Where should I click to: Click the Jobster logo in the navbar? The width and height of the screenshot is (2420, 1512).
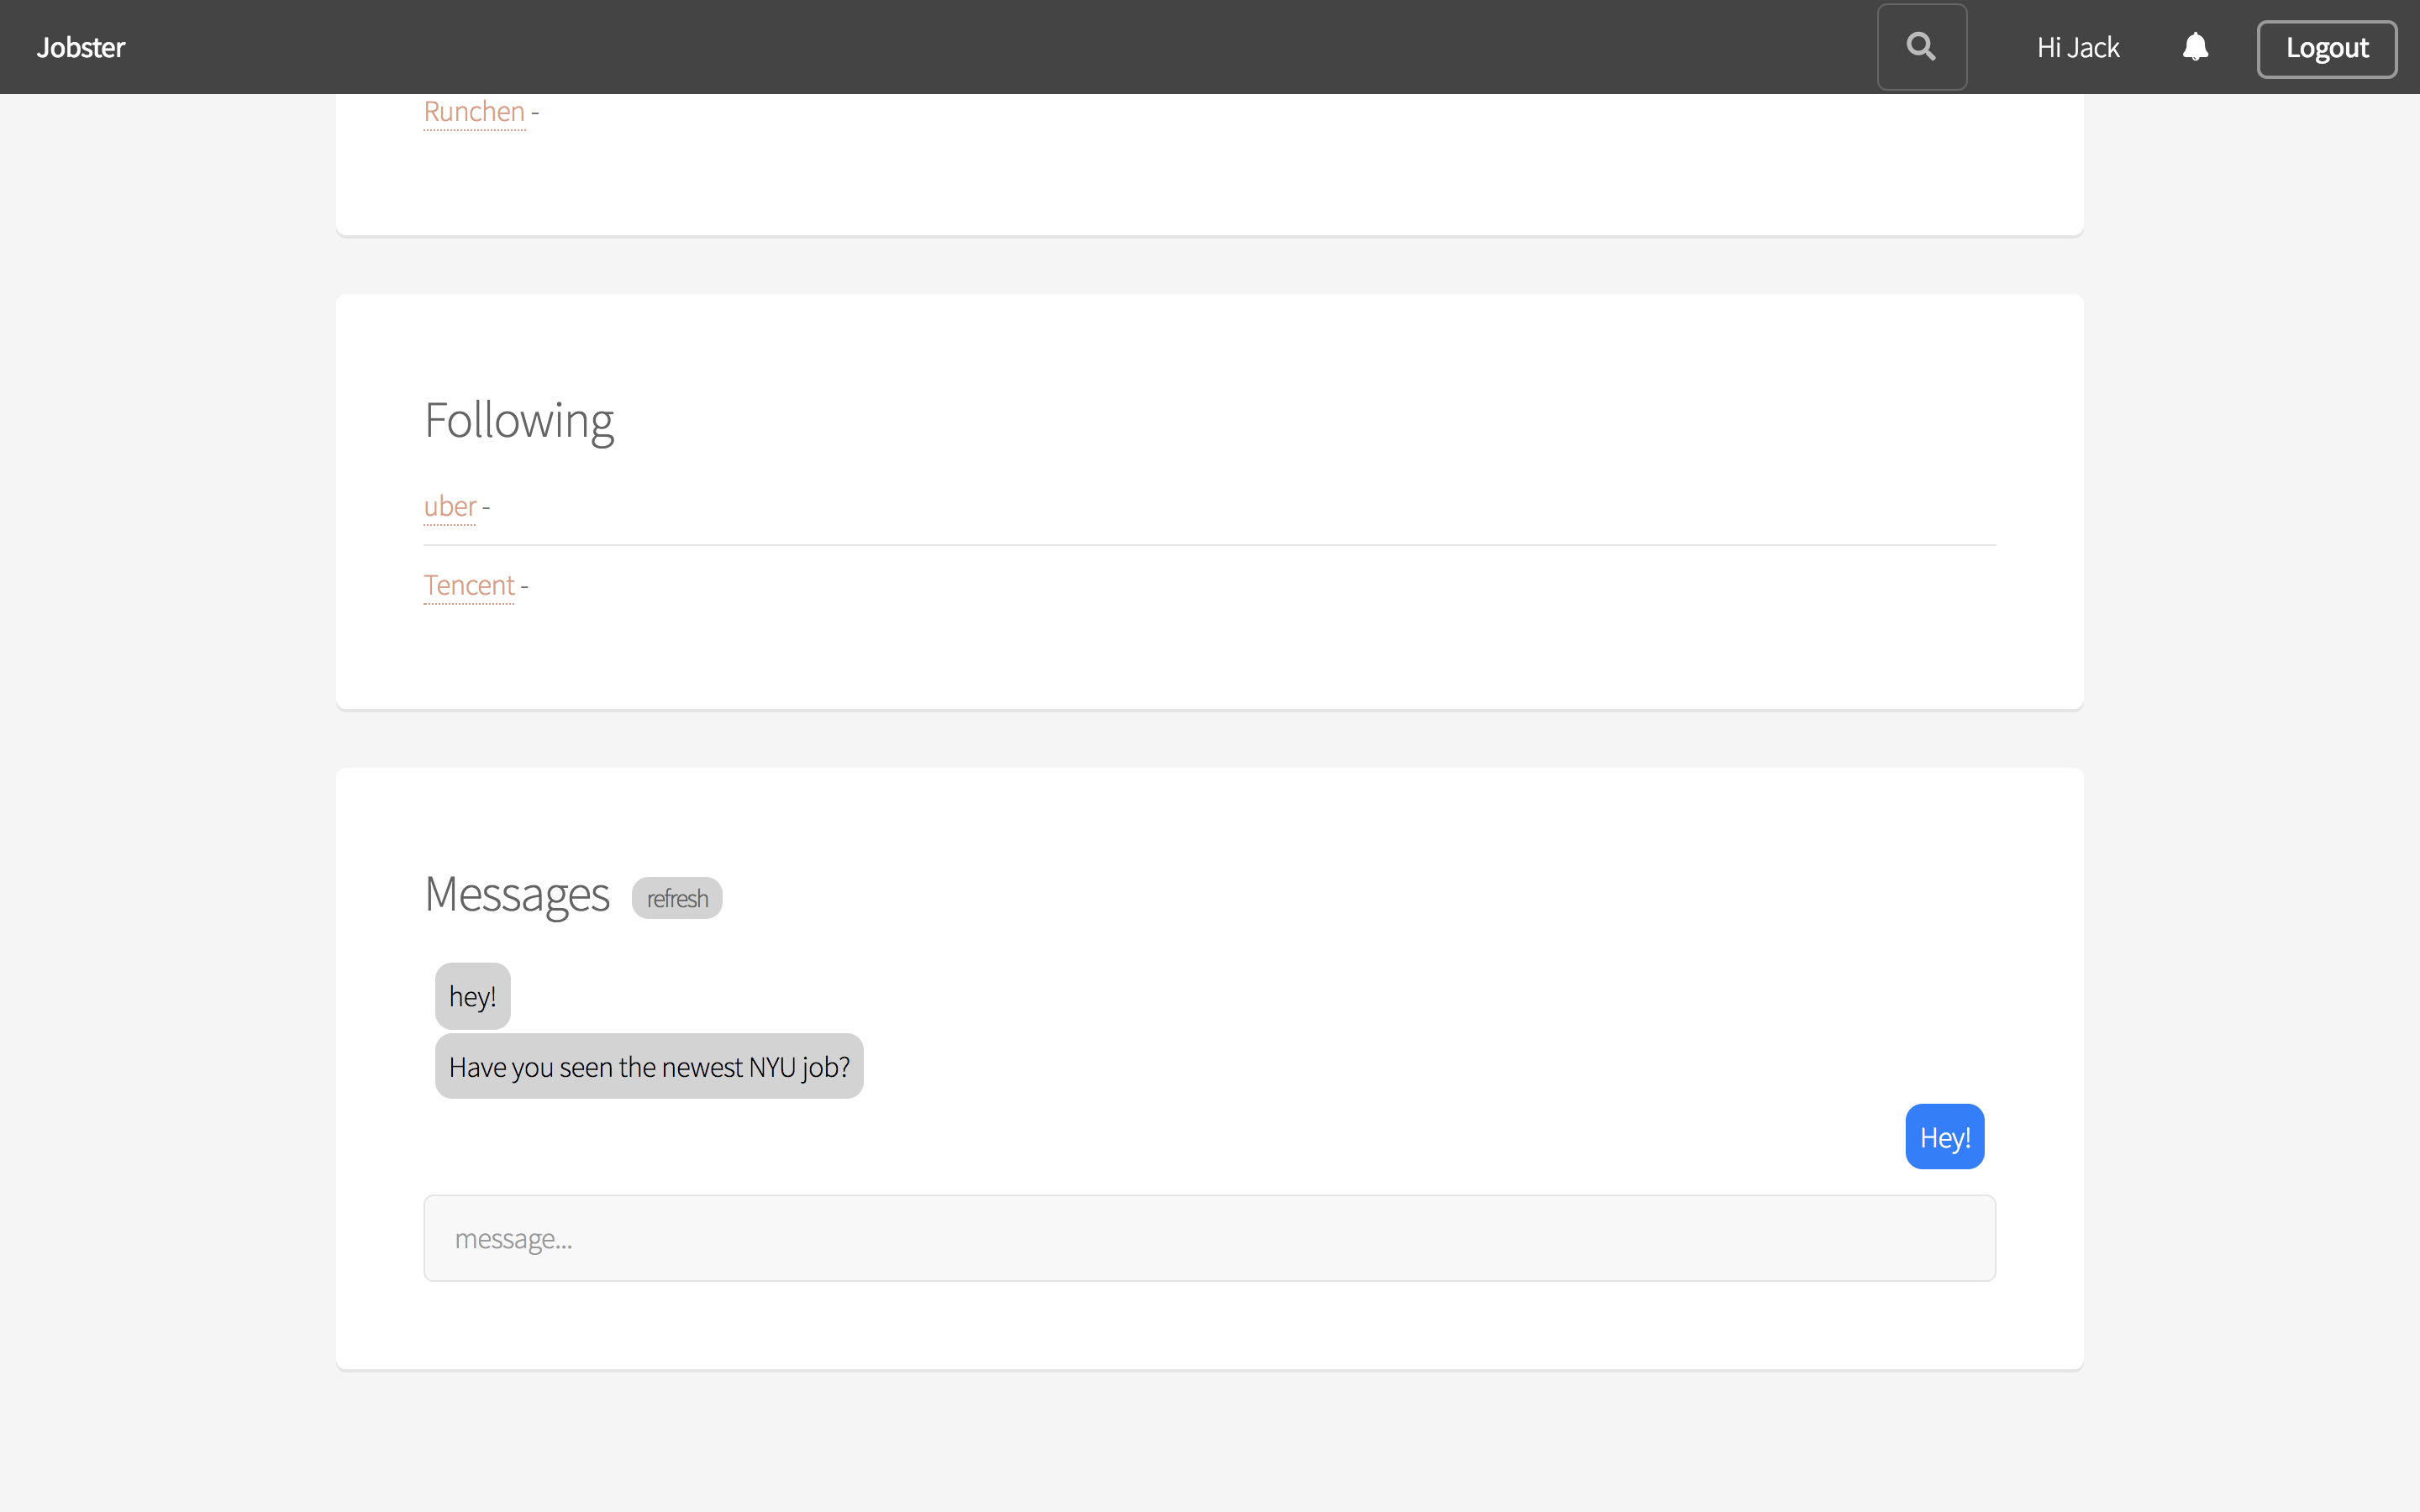click(x=81, y=47)
